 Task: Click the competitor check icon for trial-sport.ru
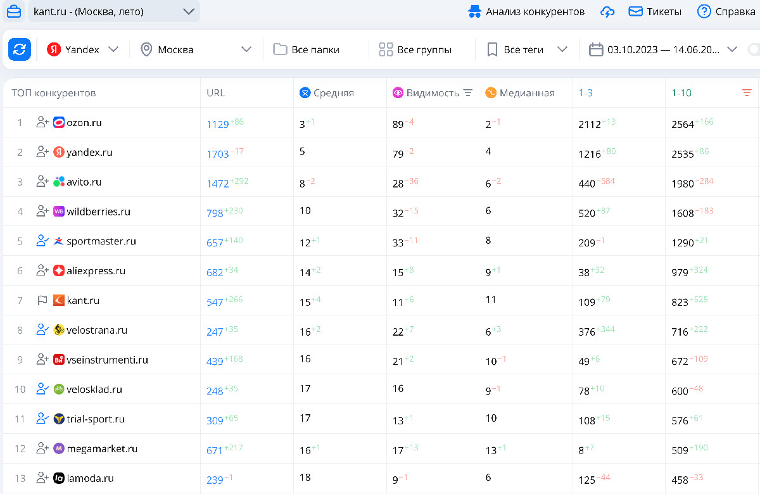click(42, 419)
